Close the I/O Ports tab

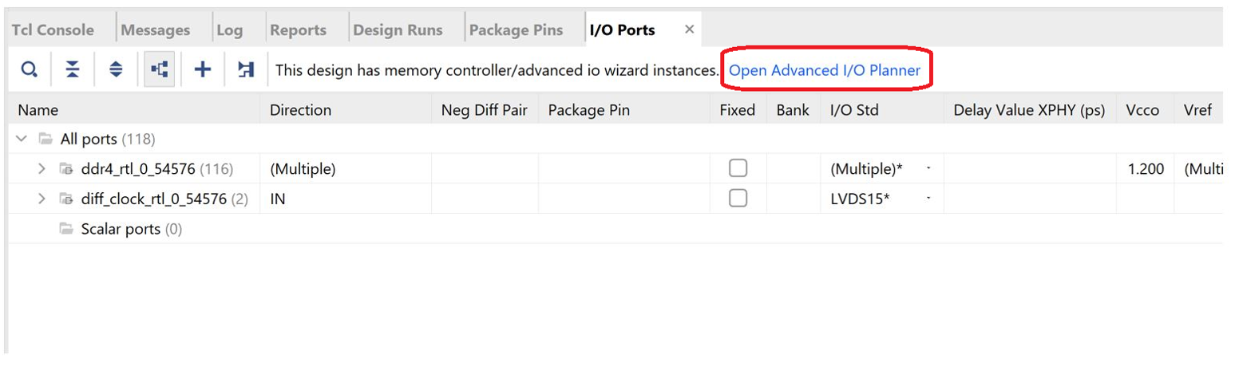click(689, 30)
